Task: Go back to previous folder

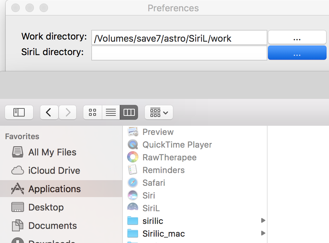Action: (49, 112)
